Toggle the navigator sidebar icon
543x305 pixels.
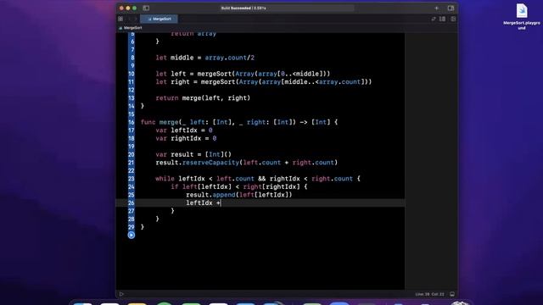(146, 8)
